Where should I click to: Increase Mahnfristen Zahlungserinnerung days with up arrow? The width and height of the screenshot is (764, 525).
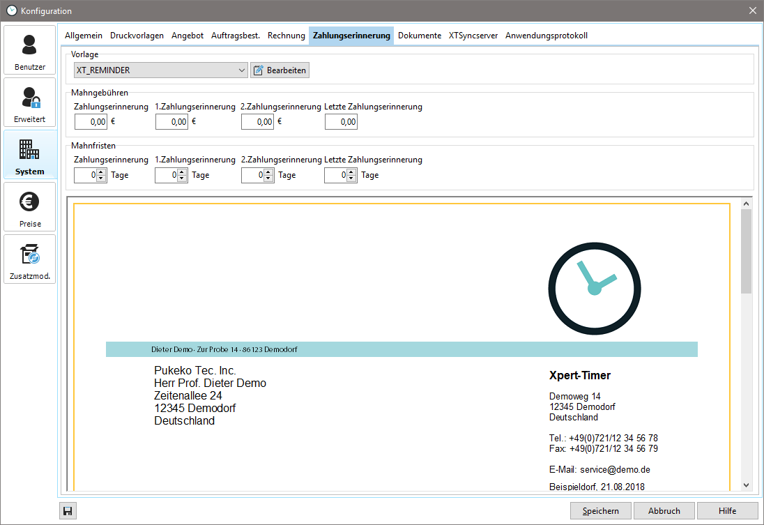pyautogui.click(x=101, y=172)
